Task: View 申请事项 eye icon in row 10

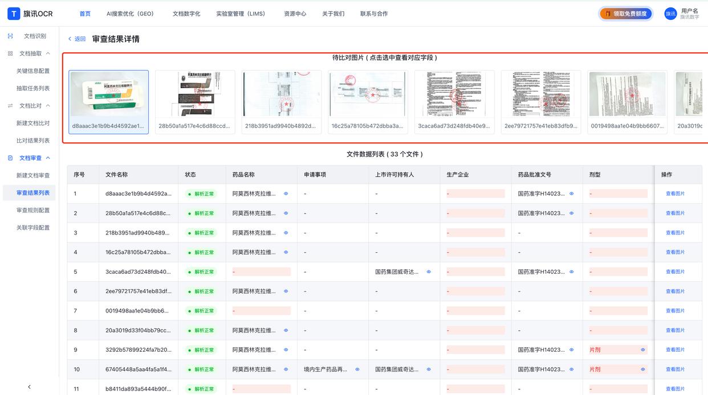Action: pos(357,369)
